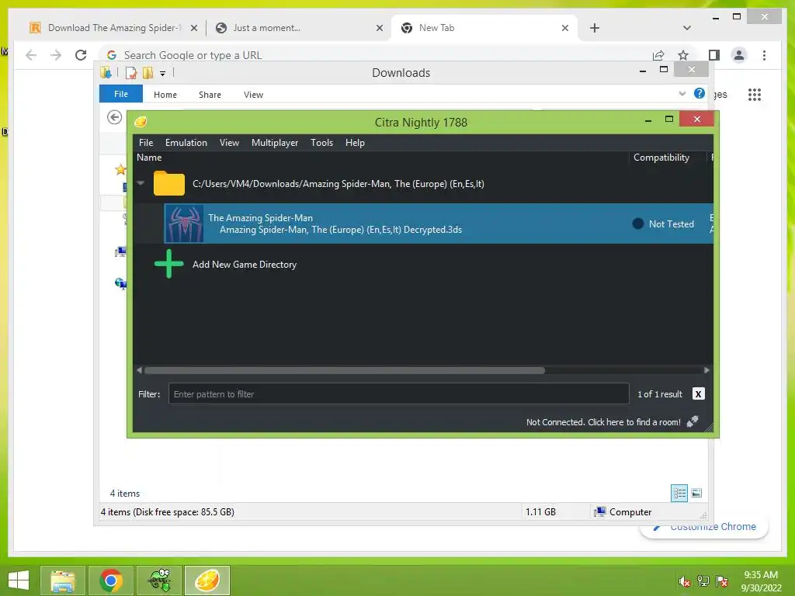
Task: Click the Not Tested compatibility indicator dot
Action: click(x=638, y=223)
